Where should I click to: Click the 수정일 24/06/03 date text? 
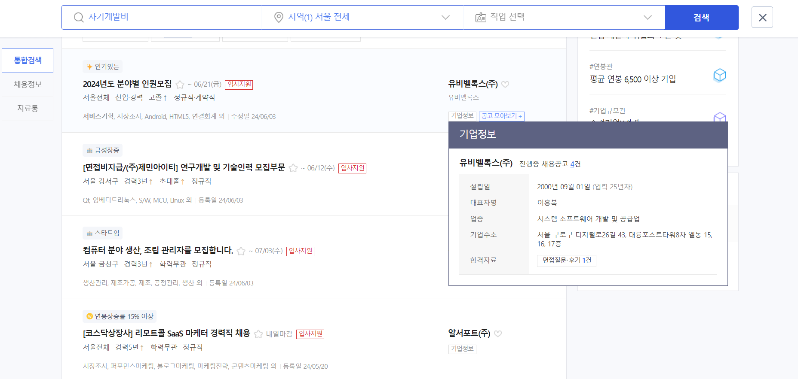(253, 117)
